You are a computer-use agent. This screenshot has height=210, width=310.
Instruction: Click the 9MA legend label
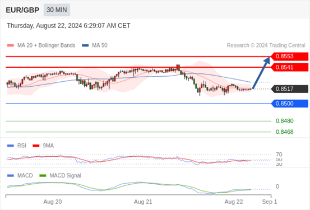tap(48, 146)
